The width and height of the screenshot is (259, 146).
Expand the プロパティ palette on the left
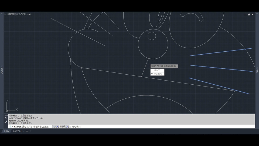click(2, 70)
